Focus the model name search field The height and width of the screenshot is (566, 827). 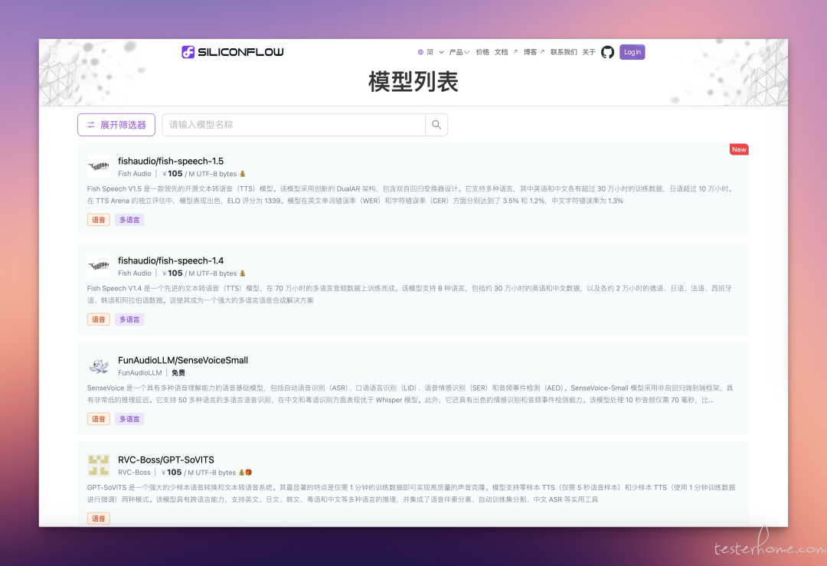(x=294, y=125)
